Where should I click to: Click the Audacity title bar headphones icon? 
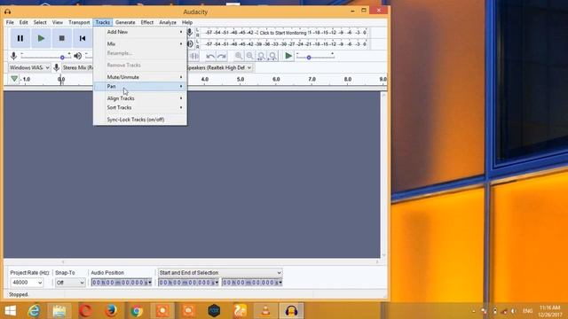click(x=8, y=12)
